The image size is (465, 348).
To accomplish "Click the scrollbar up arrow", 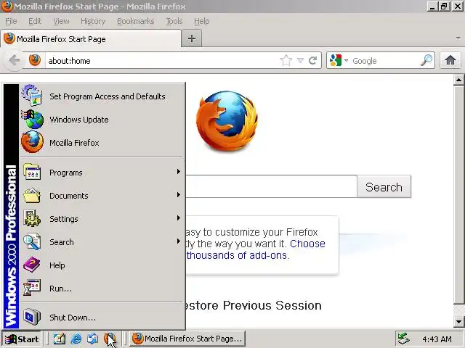I will pos(458,80).
